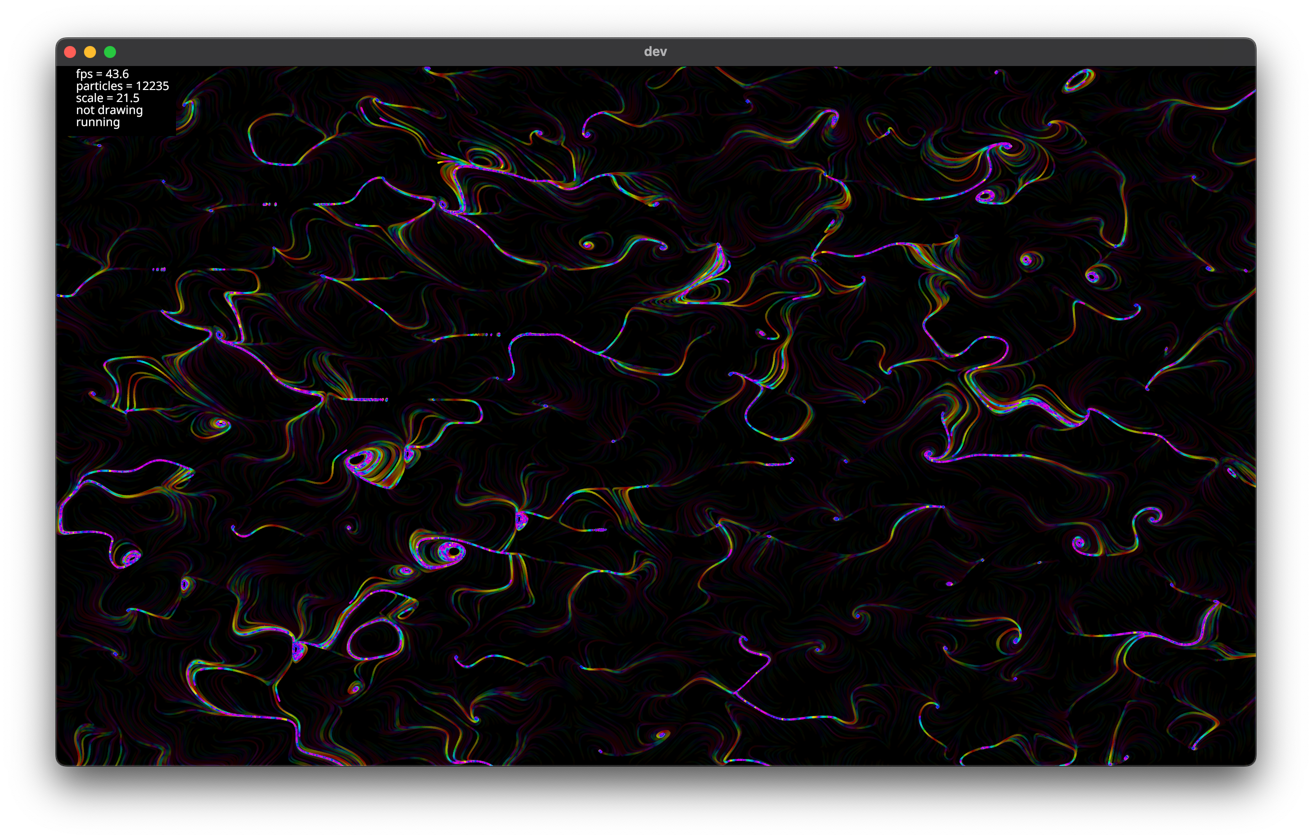Click the 'scale = 21.5' value text
The height and width of the screenshot is (840, 1312).
(x=107, y=98)
